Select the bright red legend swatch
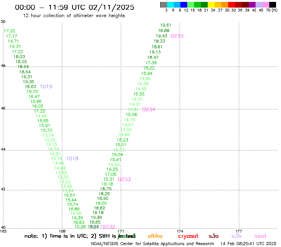 (232, 5)
